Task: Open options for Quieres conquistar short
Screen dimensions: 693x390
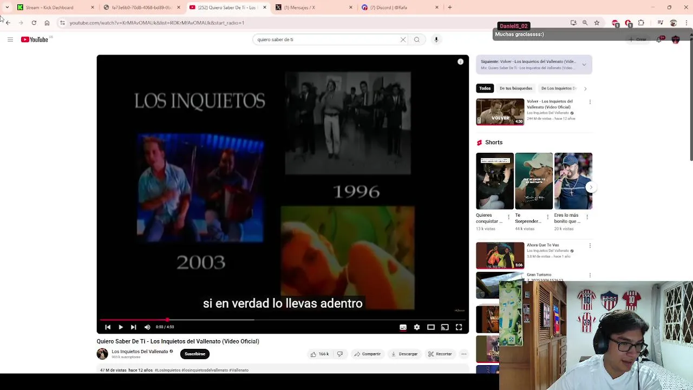Action: [508, 217]
